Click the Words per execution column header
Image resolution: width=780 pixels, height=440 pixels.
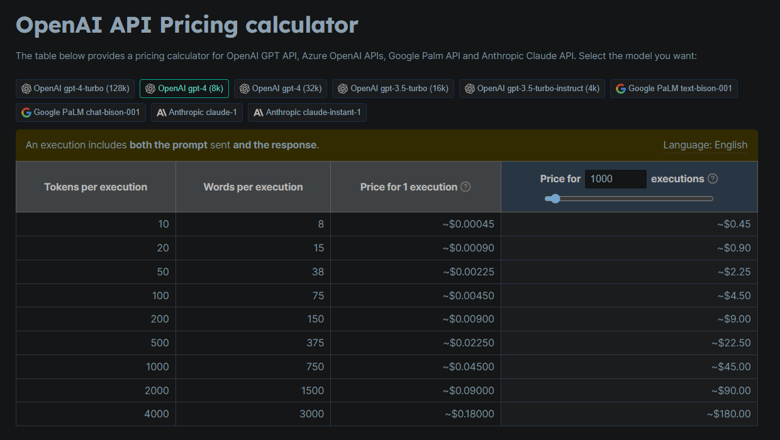[253, 187]
